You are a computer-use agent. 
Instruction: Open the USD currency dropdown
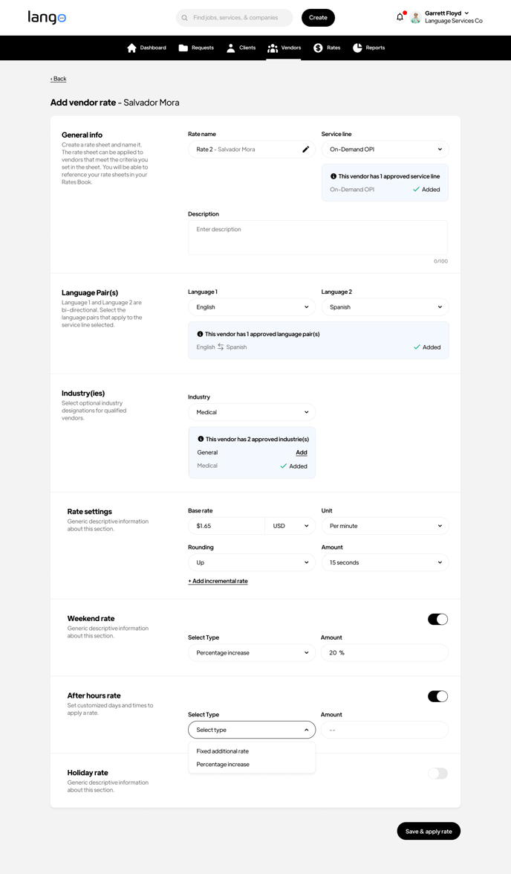coord(290,526)
